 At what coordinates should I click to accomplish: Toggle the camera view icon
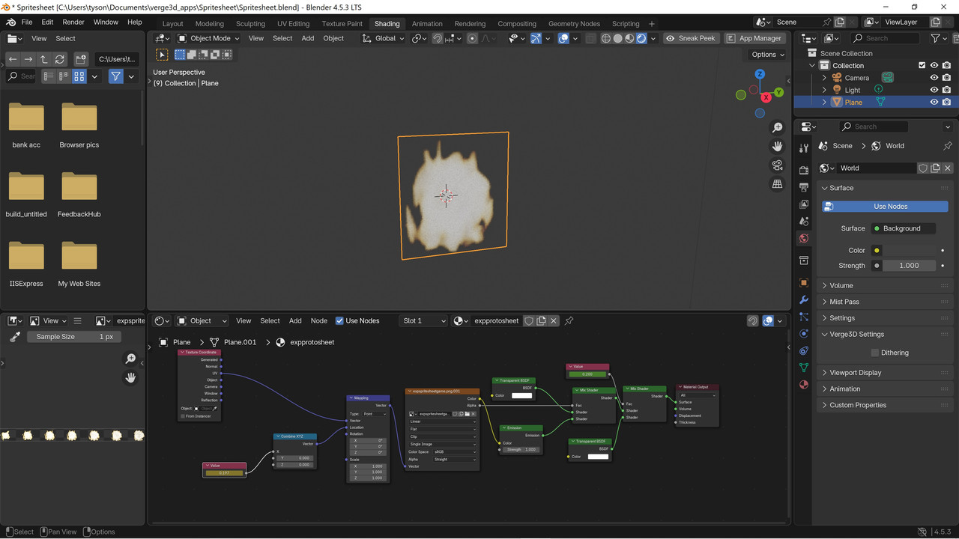pyautogui.click(x=778, y=165)
